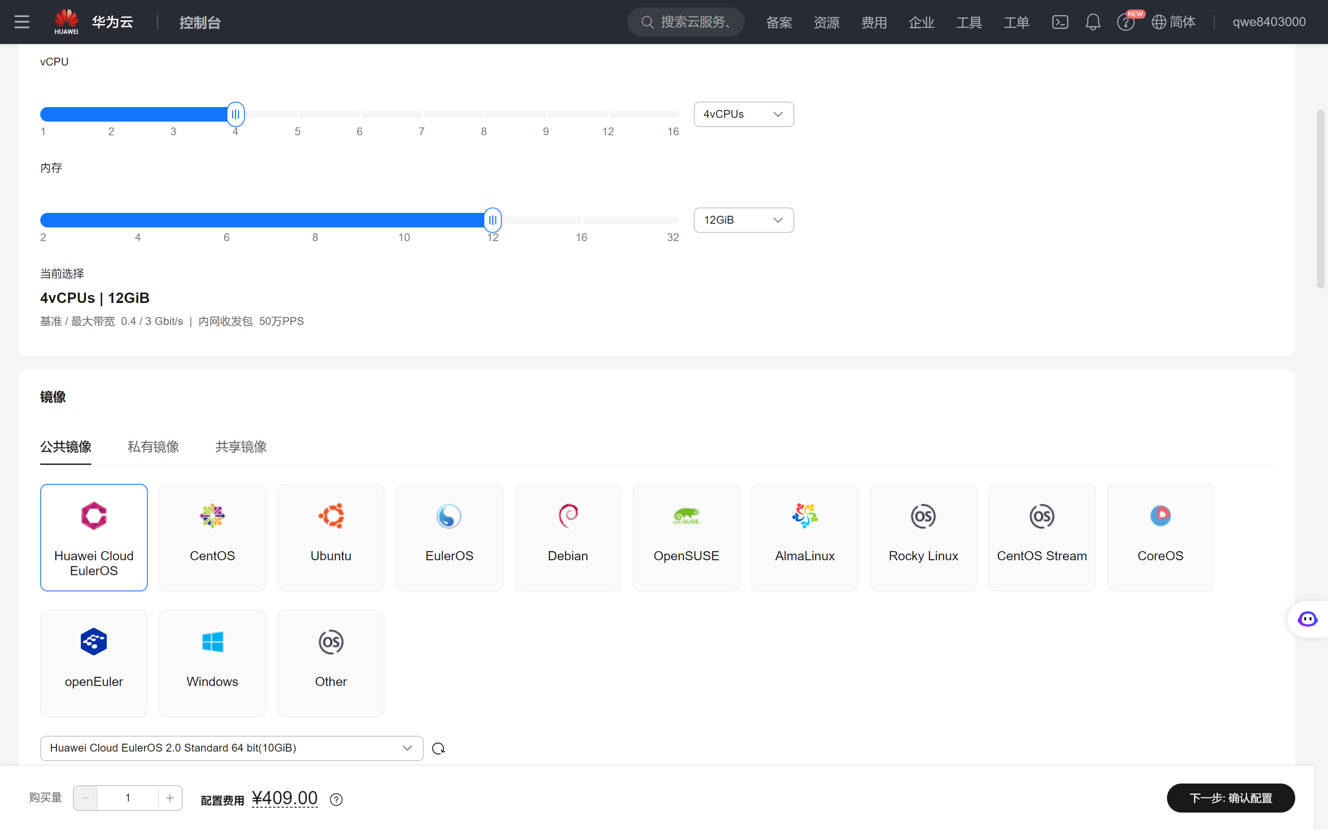The image size is (1328, 830).
Task: Click the memory slider handle at 12
Action: tap(492, 220)
